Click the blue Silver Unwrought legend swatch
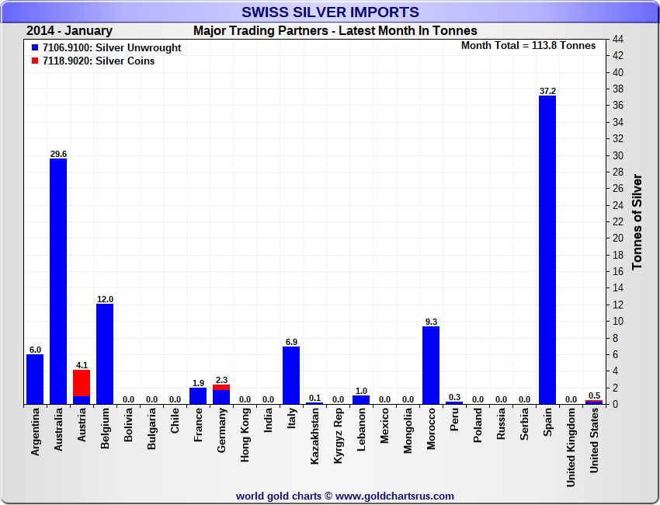This screenshot has width=660, height=505. pos(33,48)
